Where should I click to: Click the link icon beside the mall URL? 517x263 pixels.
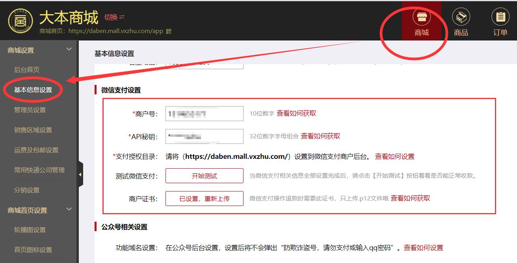click(x=169, y=31)
